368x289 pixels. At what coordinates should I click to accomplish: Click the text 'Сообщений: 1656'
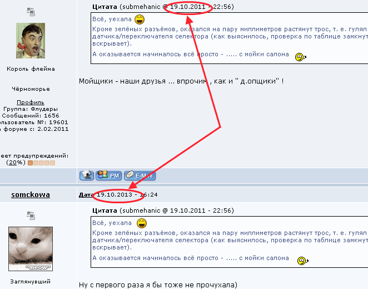[x=31, y=116]
